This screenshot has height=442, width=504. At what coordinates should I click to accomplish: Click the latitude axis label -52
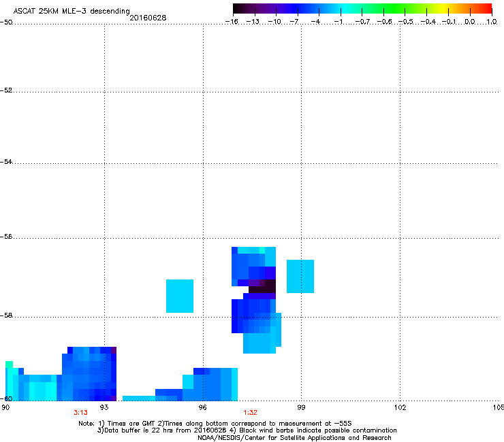click(x=6, y=90)
